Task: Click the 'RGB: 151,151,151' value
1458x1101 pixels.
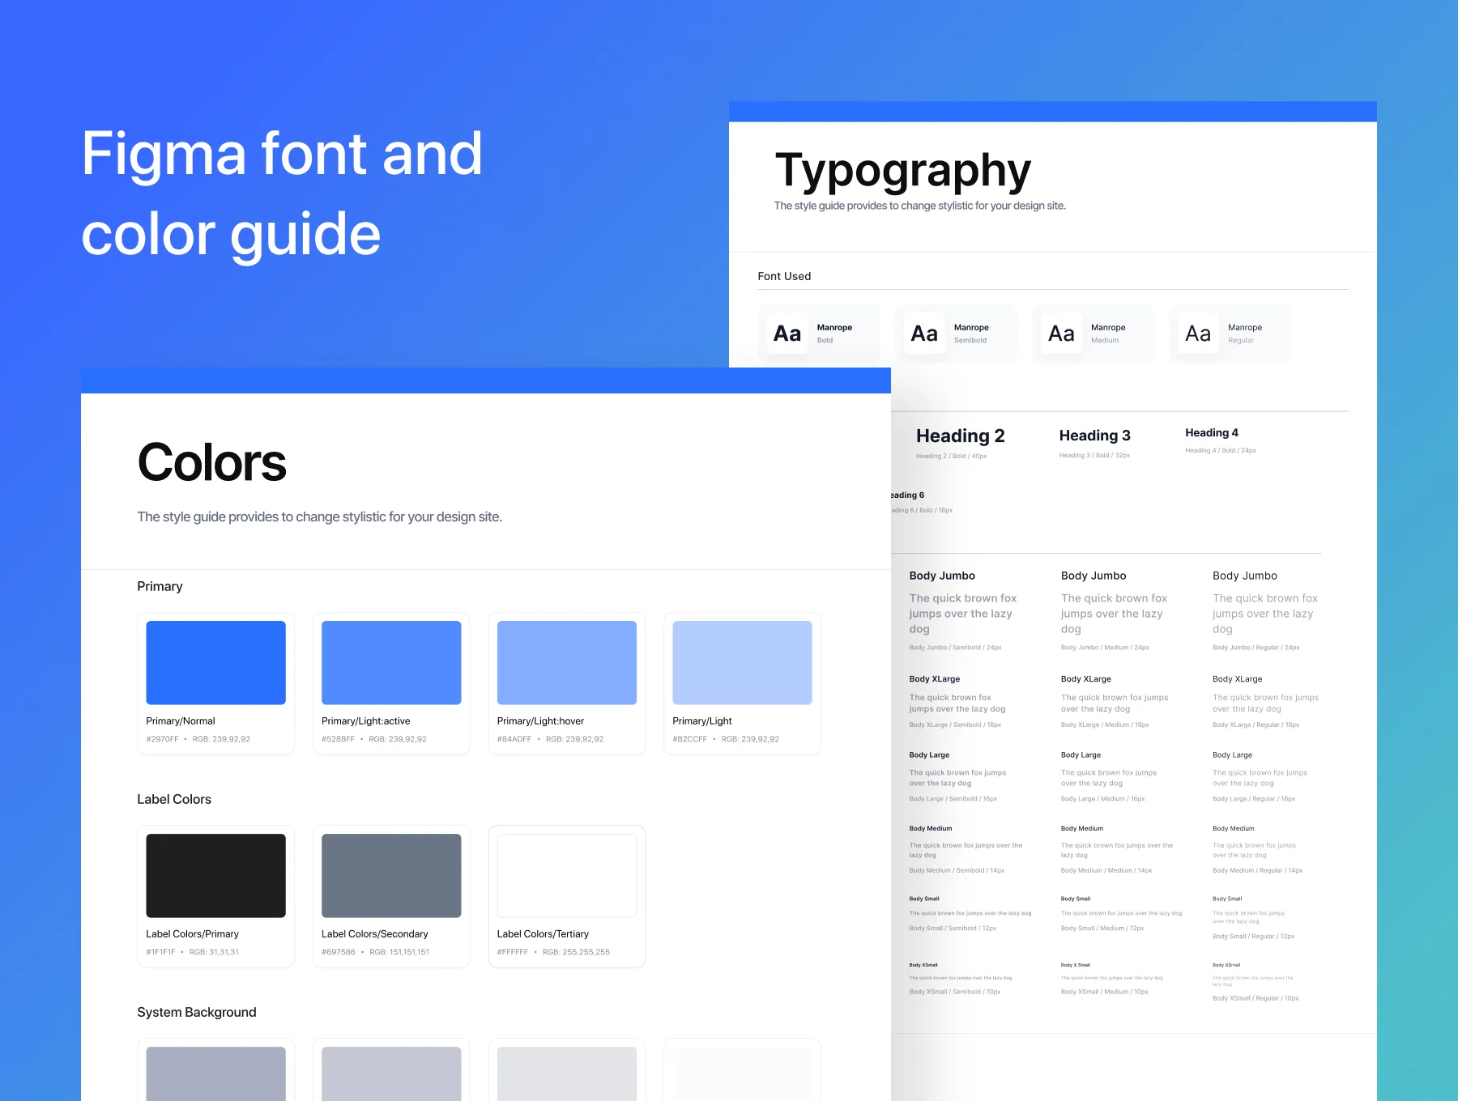Action: coord(399,952)
